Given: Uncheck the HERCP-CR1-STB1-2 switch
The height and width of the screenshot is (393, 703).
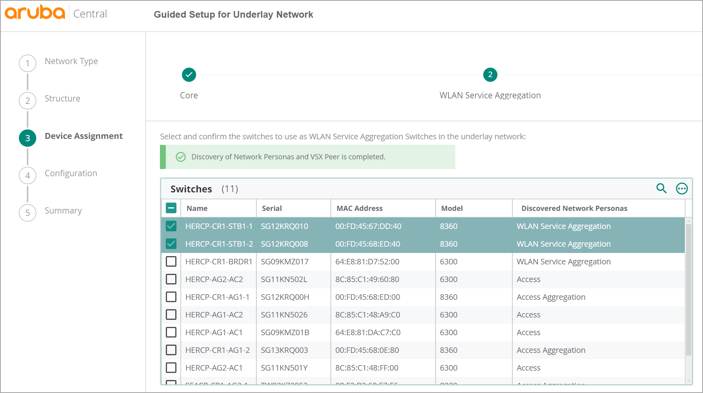Looking at the screenshot, I should point(171,244).
